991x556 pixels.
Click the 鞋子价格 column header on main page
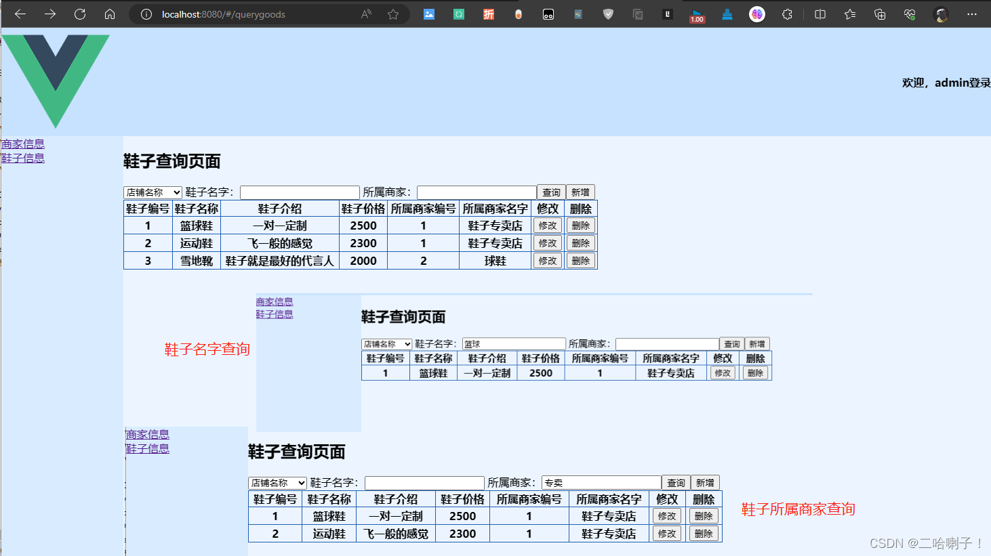coord(363,209)
